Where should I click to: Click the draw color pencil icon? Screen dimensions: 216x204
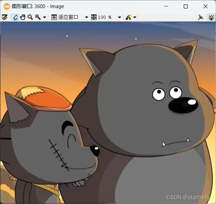coord(129,17)
